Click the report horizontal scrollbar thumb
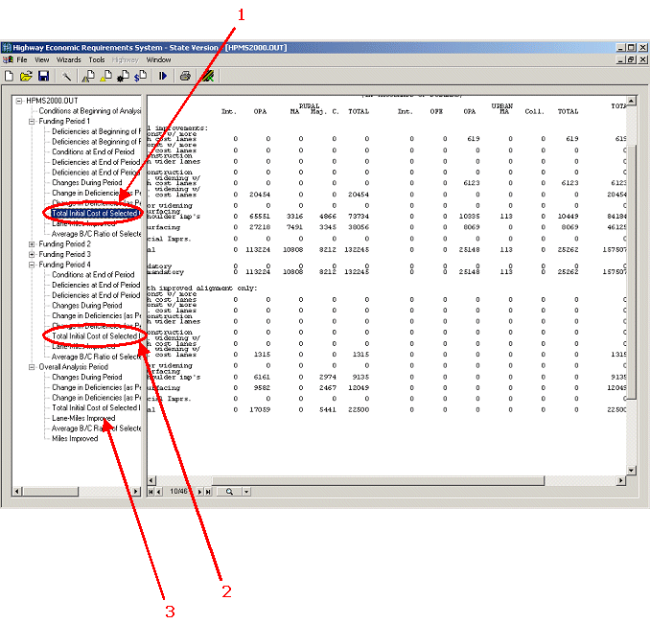This screenshot has width=650, height=624. (x=378, y=480)
